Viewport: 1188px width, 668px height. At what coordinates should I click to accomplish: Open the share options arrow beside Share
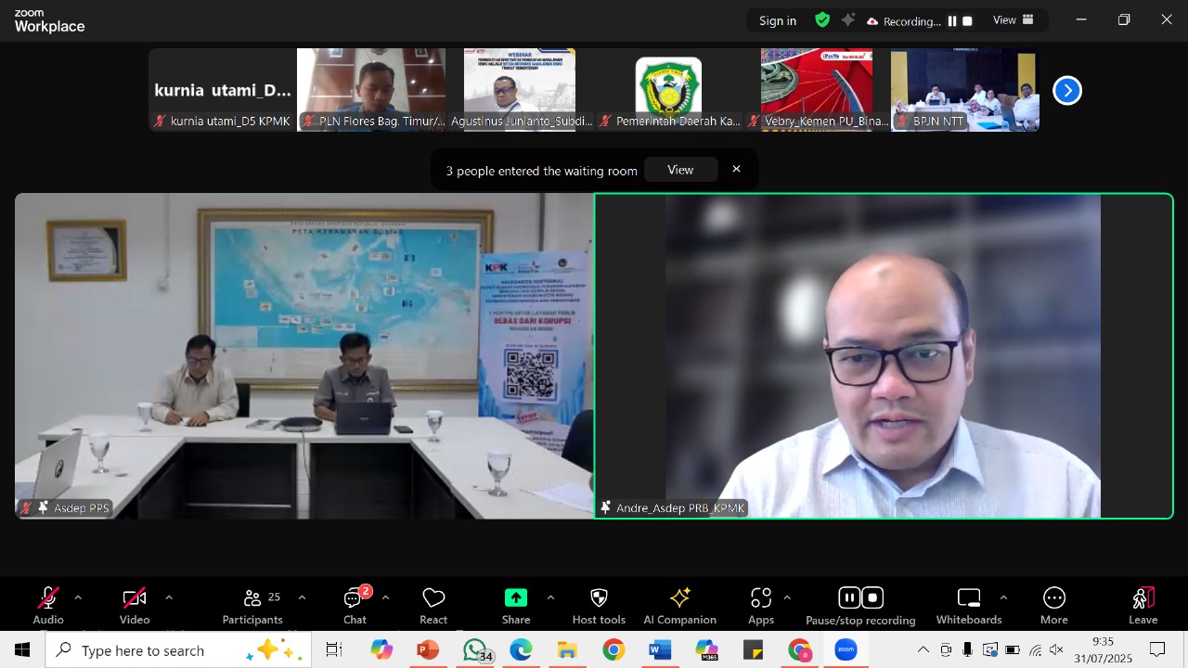click(x=550, y=597)
